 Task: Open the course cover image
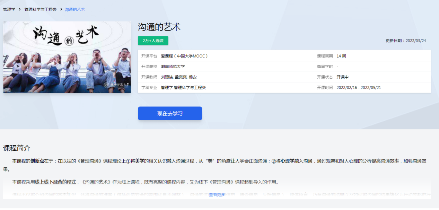click(67, 57)
